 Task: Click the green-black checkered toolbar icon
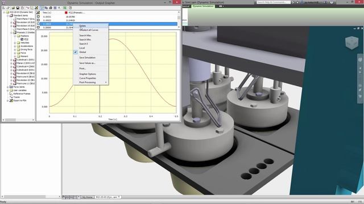click(36, 8)
